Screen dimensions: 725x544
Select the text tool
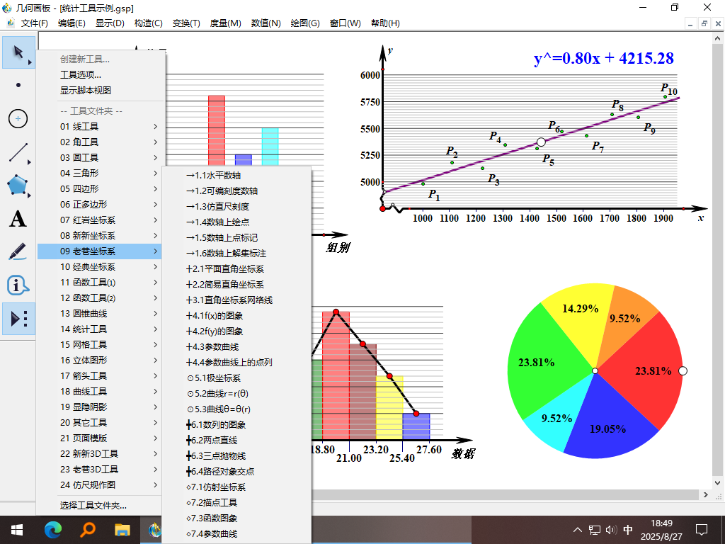coord(18,219)
